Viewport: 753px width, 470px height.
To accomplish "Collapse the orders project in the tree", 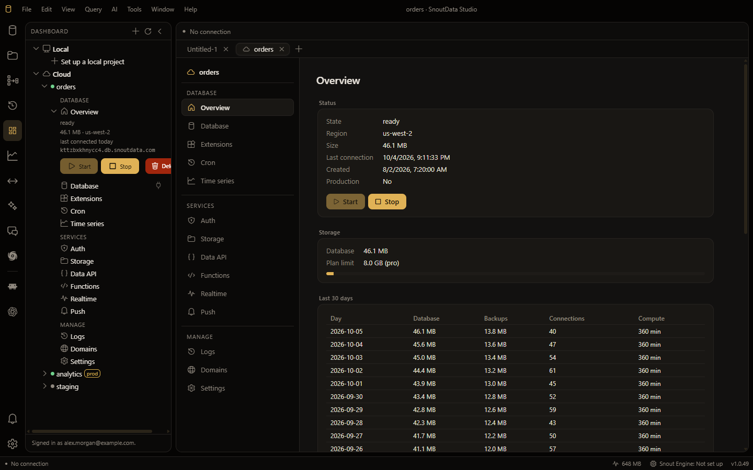I will point(44,86).
